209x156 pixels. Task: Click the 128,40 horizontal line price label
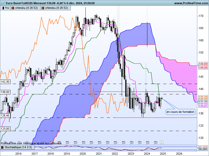(5, 115)
